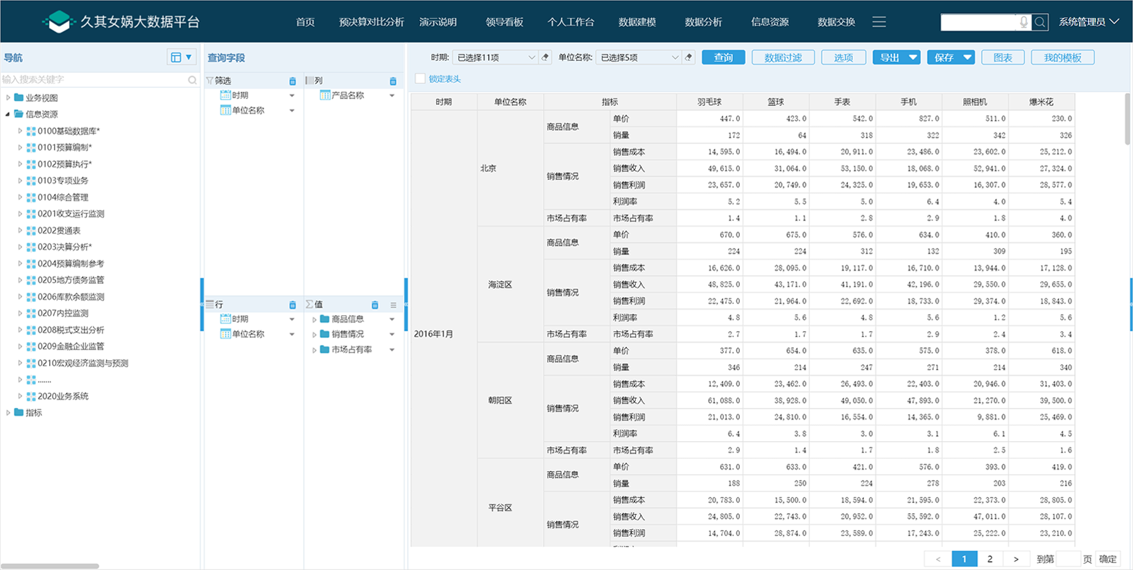
Task: Open the list menu icon in 值 header
Action: click(393, 305)
